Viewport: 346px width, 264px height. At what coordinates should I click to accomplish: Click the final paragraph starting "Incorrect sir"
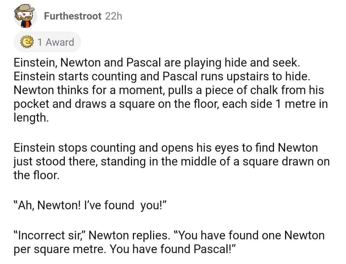pos(168,242)
